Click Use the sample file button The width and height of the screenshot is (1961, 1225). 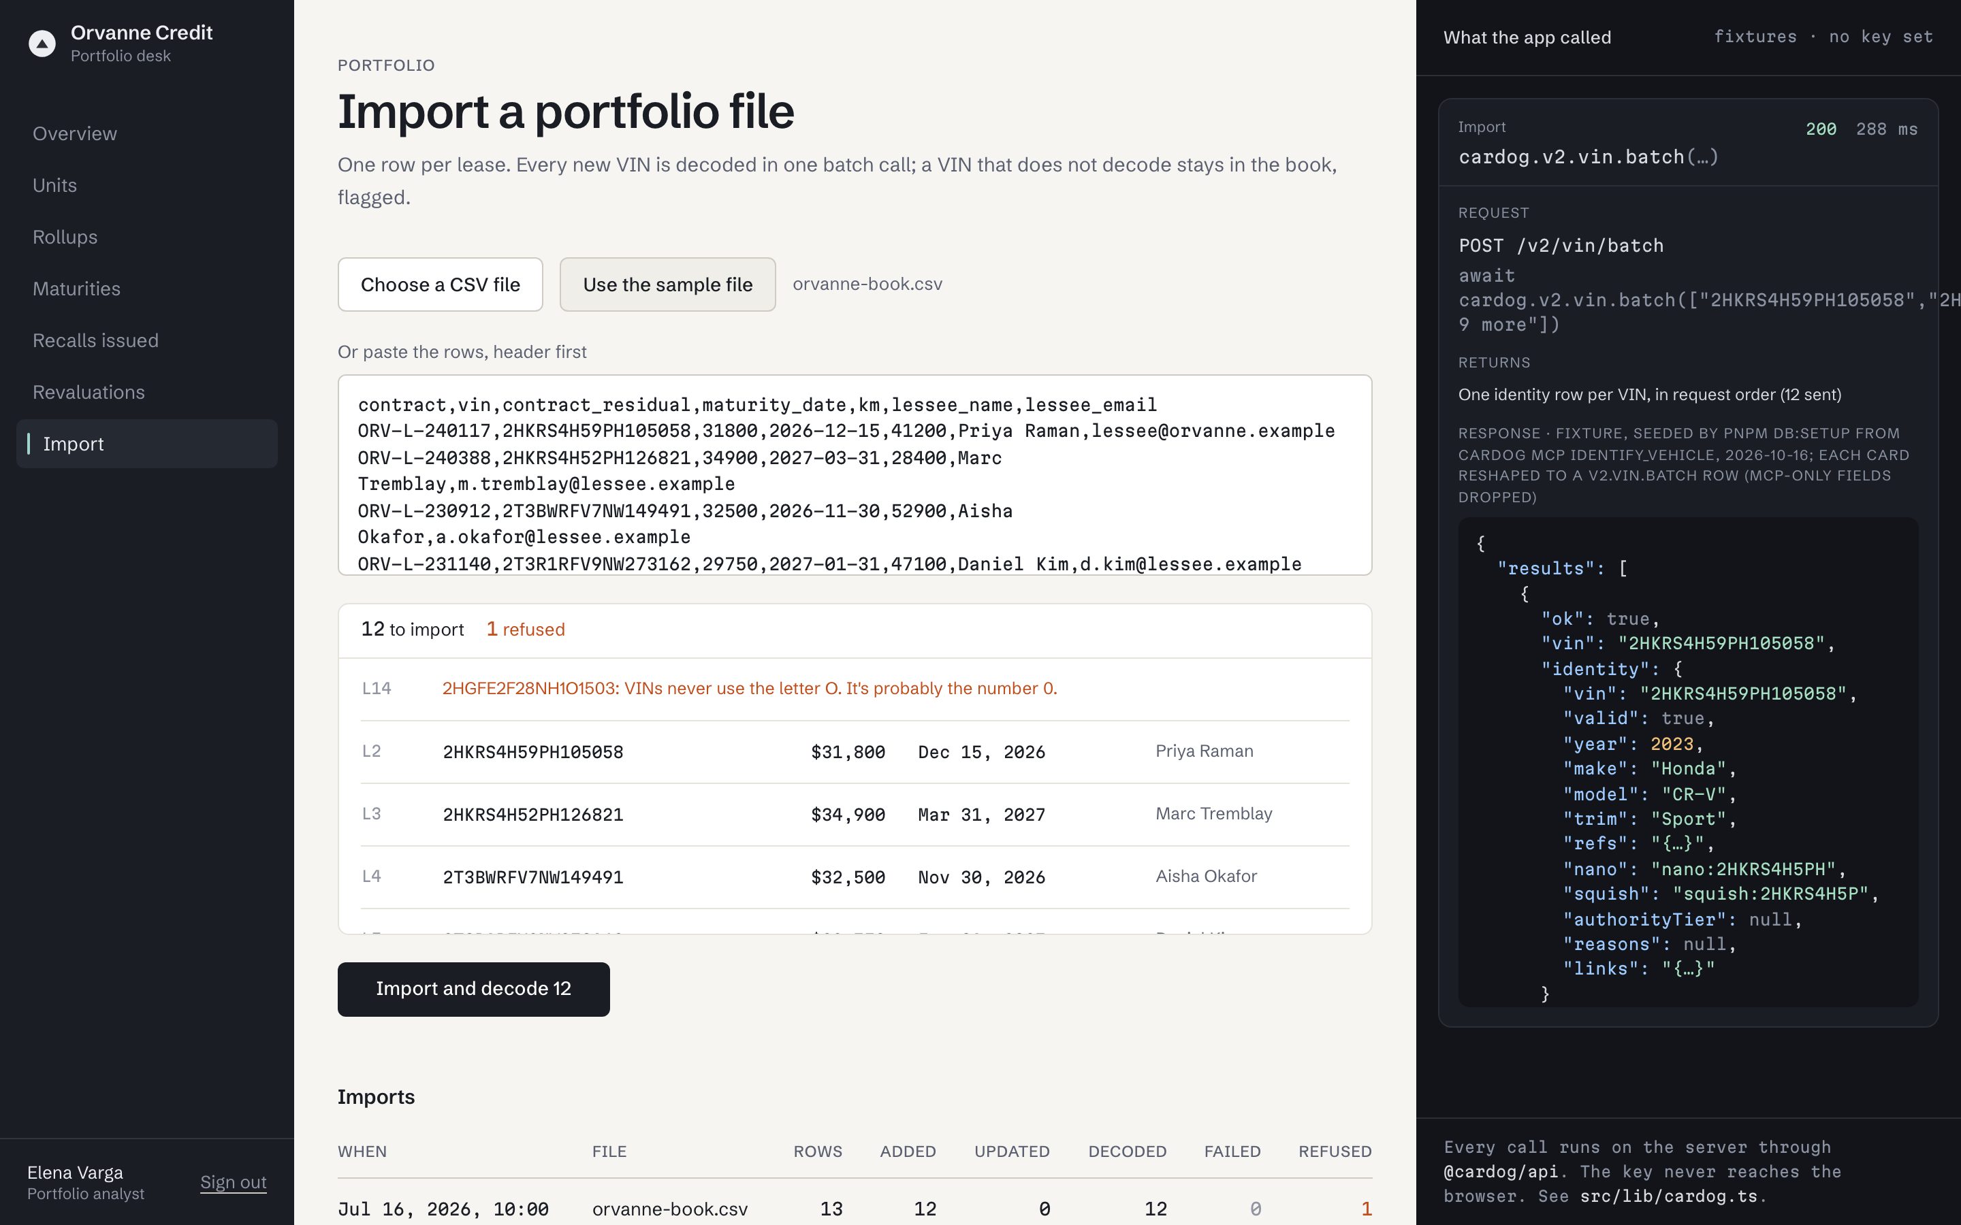tap(668, 284)
